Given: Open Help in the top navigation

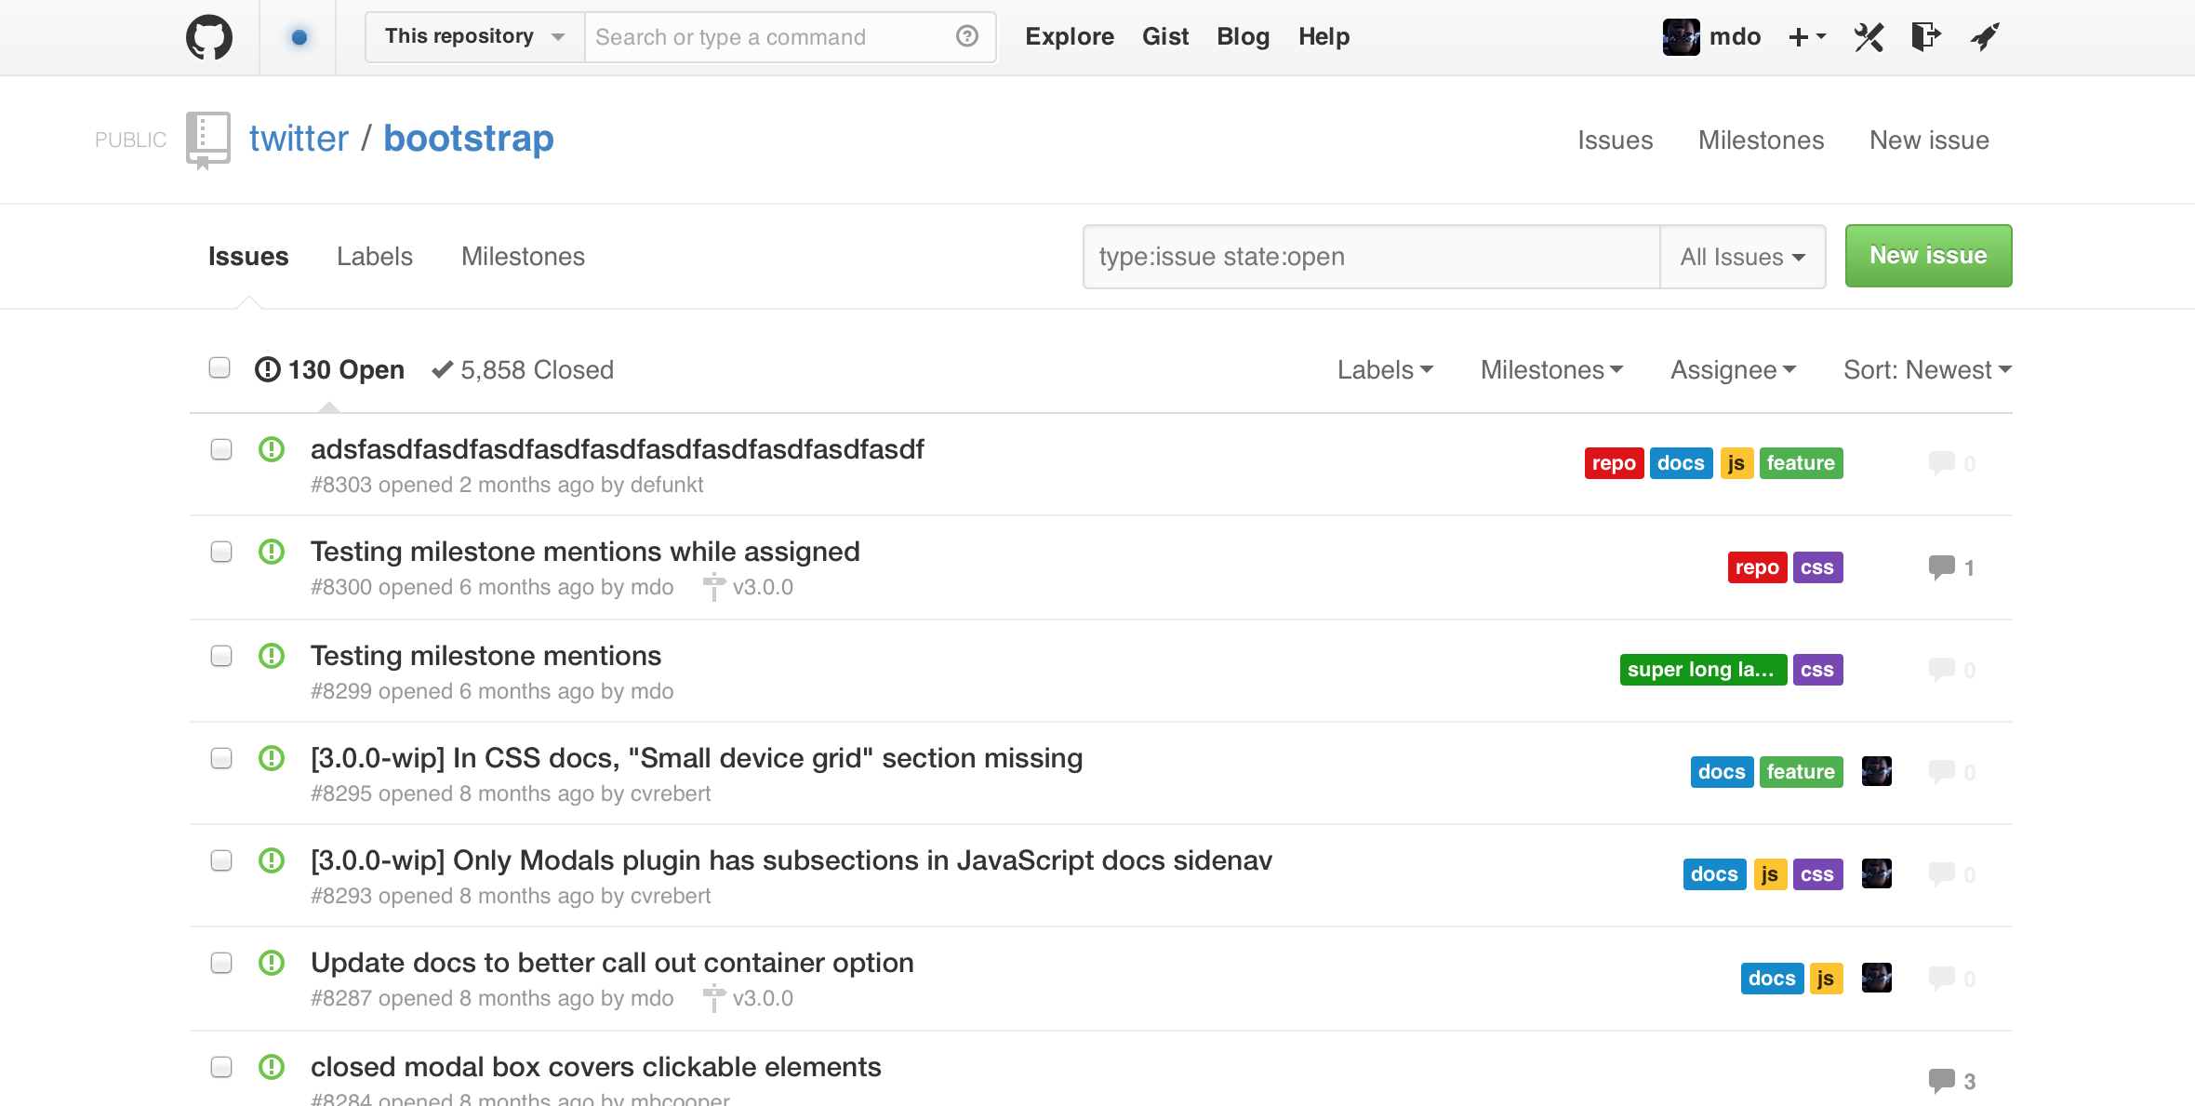Looking at the screenshot, I should point(1324,37).
